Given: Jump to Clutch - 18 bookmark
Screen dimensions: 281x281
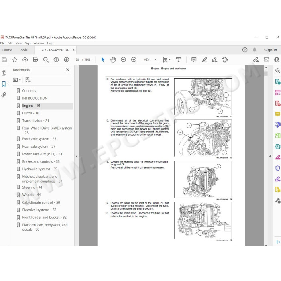Looking at the screenshot, I should pyautogui.click(x=31, y=113).
